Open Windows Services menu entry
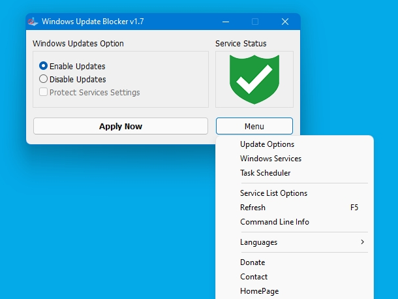Screen dimensions: 398x299 (x=270, y=159)
